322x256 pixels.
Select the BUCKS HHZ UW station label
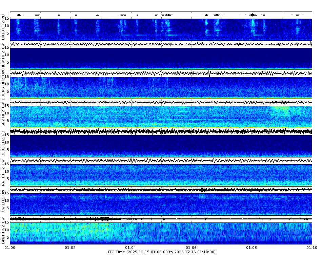tap(3, 85)
